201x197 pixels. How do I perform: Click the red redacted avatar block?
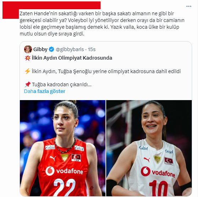11,14
